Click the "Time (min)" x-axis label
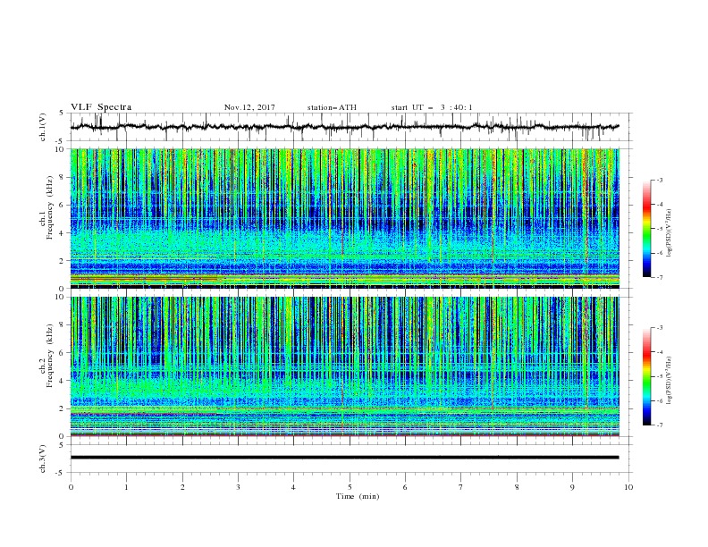 click(x=358, y=496)
